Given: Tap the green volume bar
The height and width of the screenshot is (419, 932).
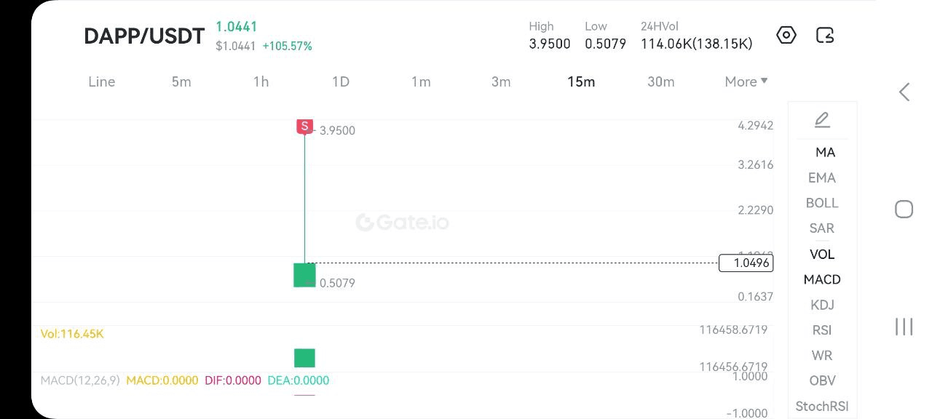Looking at the screenshot, I should click(304, 358).
